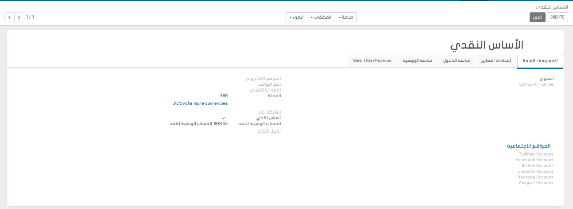Screen dimensions: 573x209
Task: Expand the المرفقات (Attachments) dropdown
Action: [x=321, y=17]
